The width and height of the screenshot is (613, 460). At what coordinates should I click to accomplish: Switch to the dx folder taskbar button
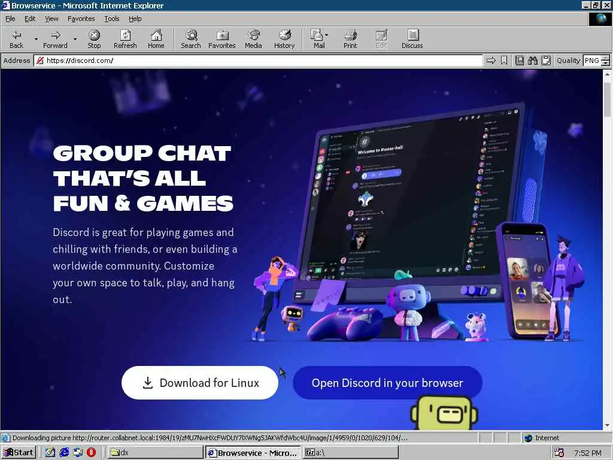[155, 453]
